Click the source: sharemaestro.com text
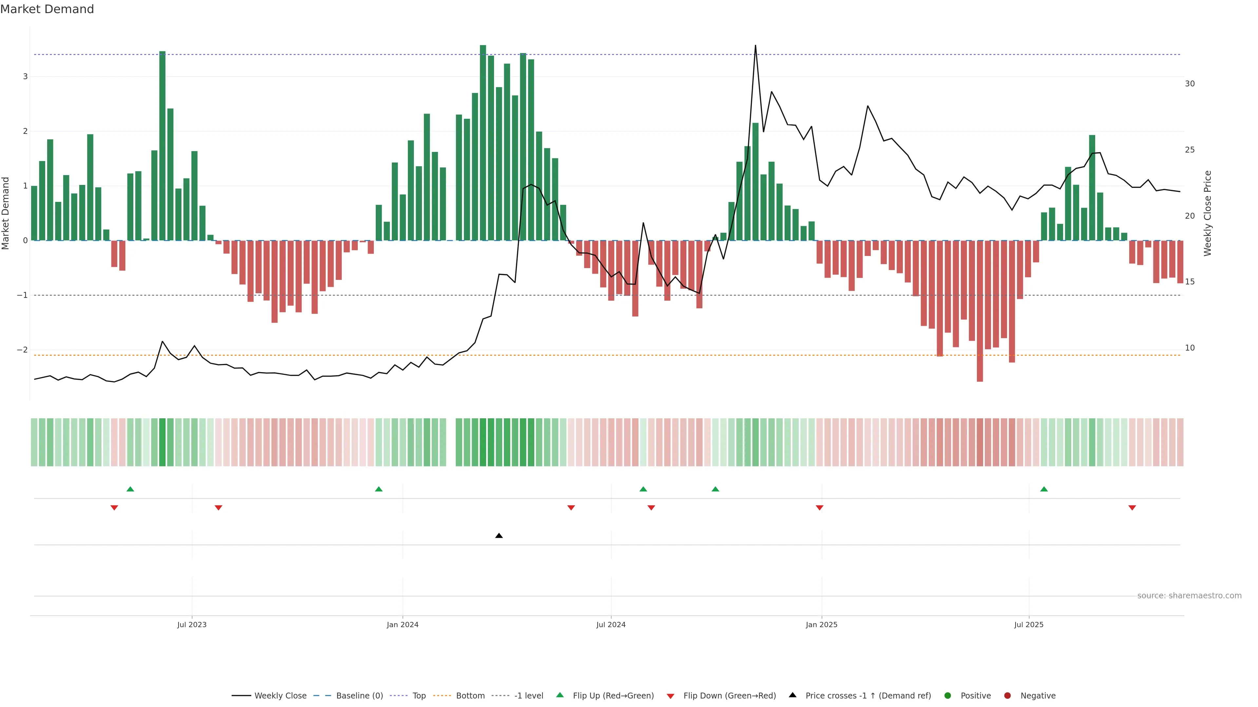The image size is (1258, 707). 1189,596
